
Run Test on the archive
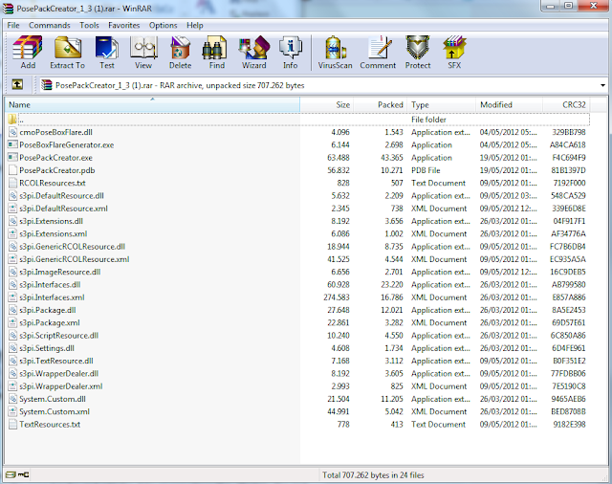click(x=107, y=53)
